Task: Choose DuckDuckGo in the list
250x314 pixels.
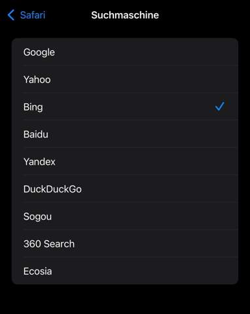Action: pos(125,189)
